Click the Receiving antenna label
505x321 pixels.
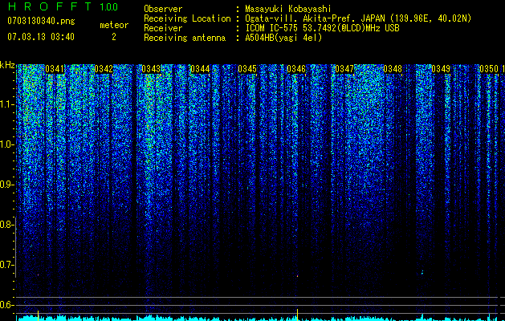point(185,38)
